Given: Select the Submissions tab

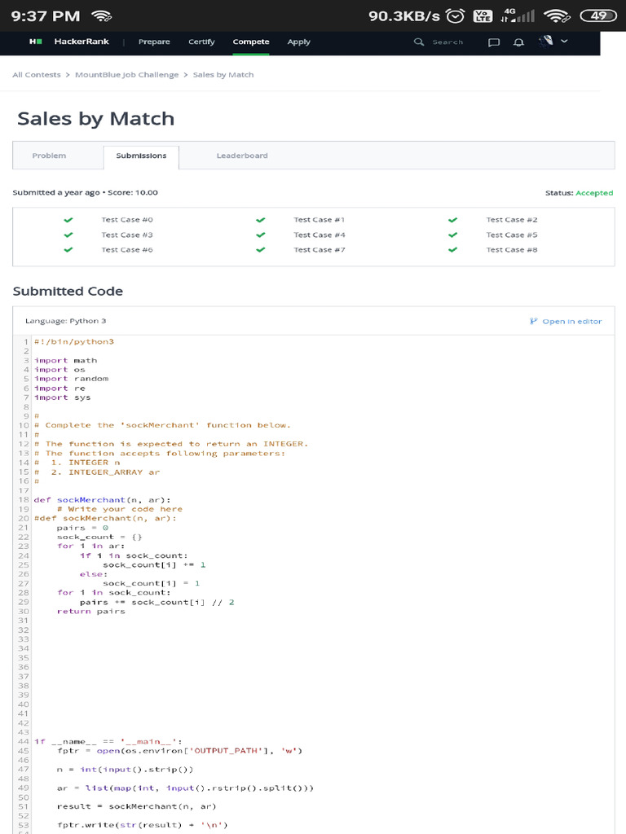Looking at the screenshot, I should pyautogui.click(x=141, y=156).
